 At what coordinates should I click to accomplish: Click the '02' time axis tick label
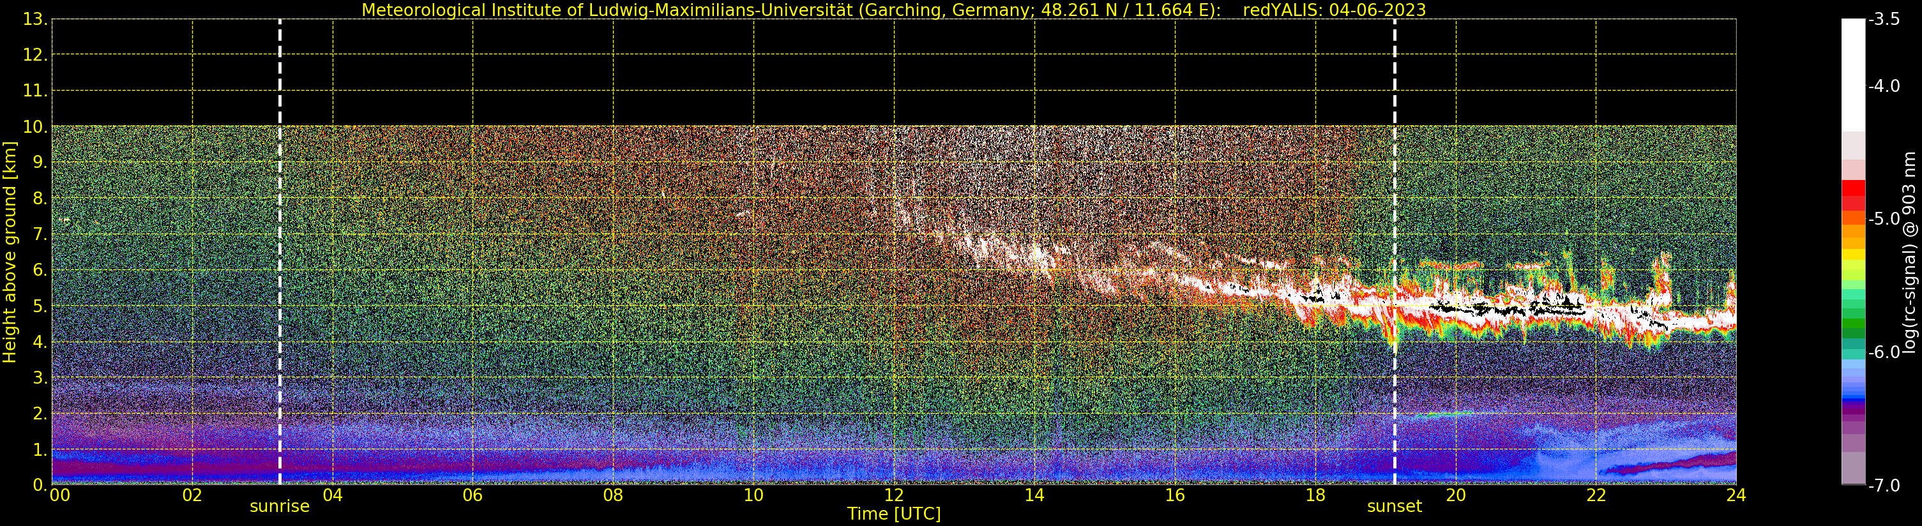pyautogui.click(x=192, y=495)
